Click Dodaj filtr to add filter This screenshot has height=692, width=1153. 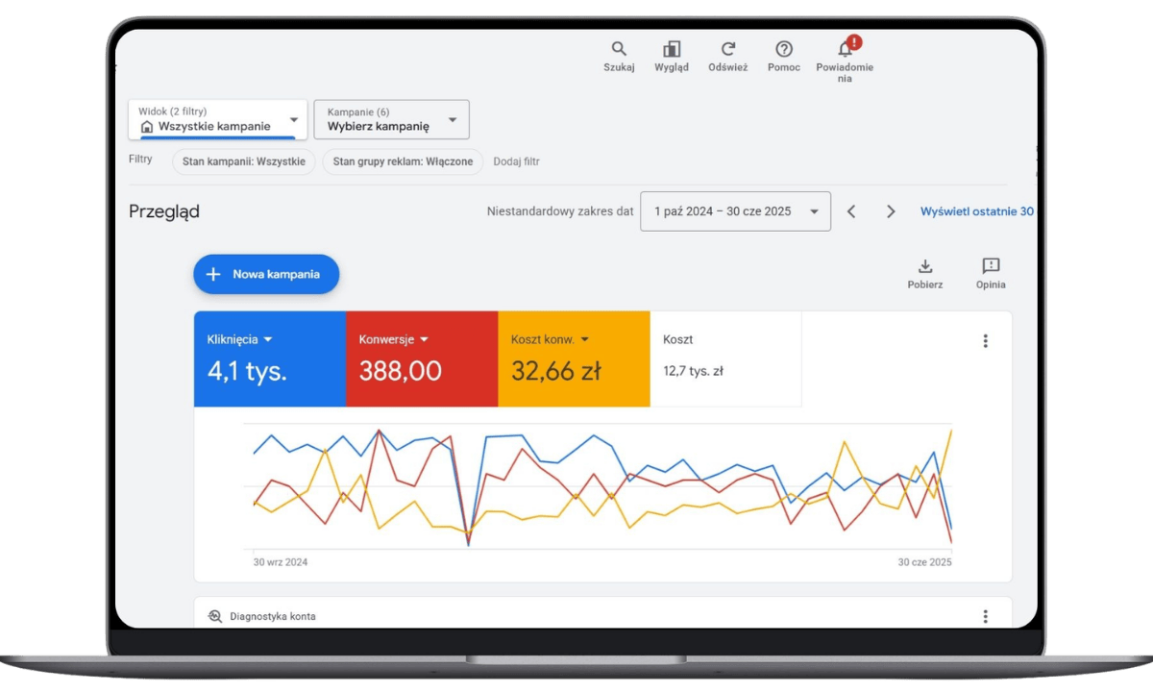click(516, 161)
